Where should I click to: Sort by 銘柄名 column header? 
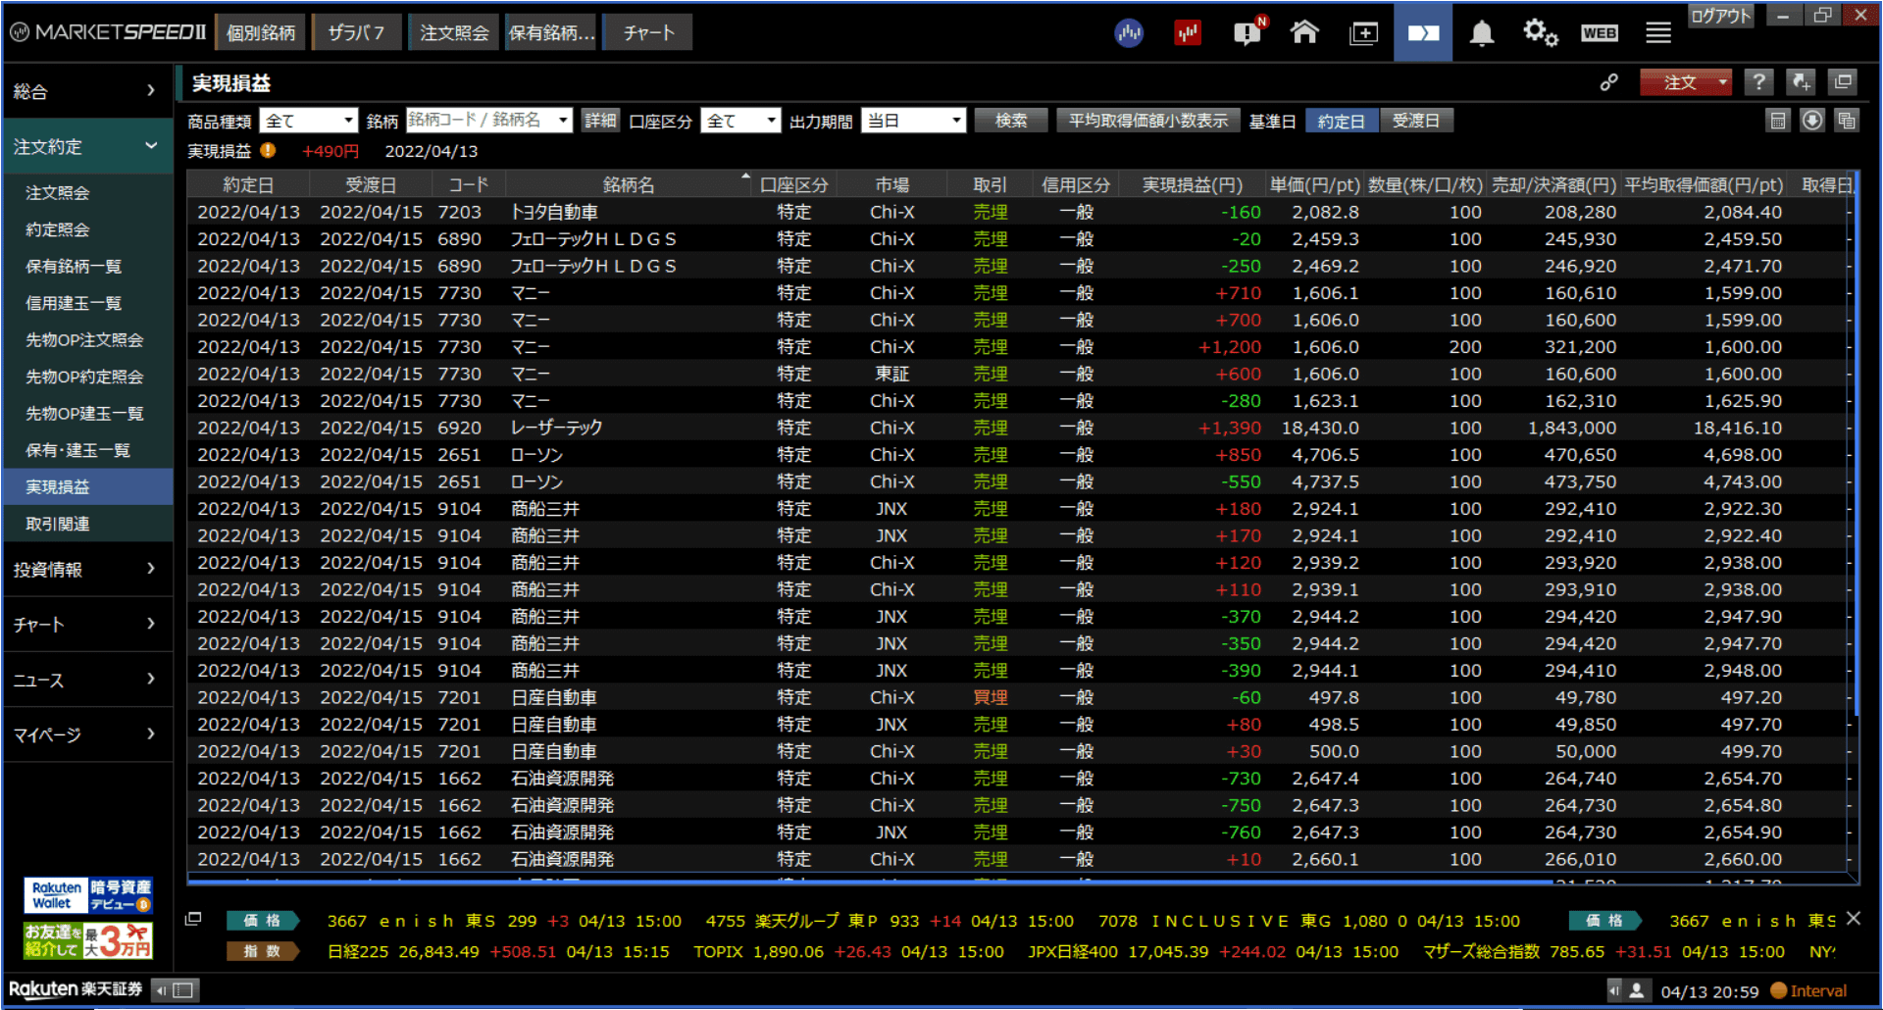pyautogui.click(x=629, y=184)
